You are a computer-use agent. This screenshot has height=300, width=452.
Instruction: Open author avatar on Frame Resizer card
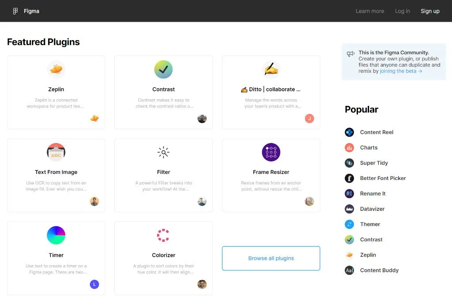(x=309, y=202)
